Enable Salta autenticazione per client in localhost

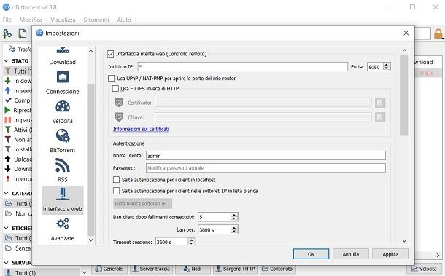pos(116,180)
